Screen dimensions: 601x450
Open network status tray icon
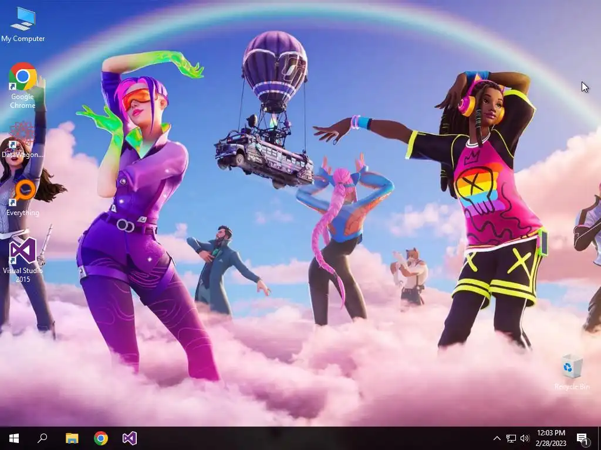click(511, 438)
